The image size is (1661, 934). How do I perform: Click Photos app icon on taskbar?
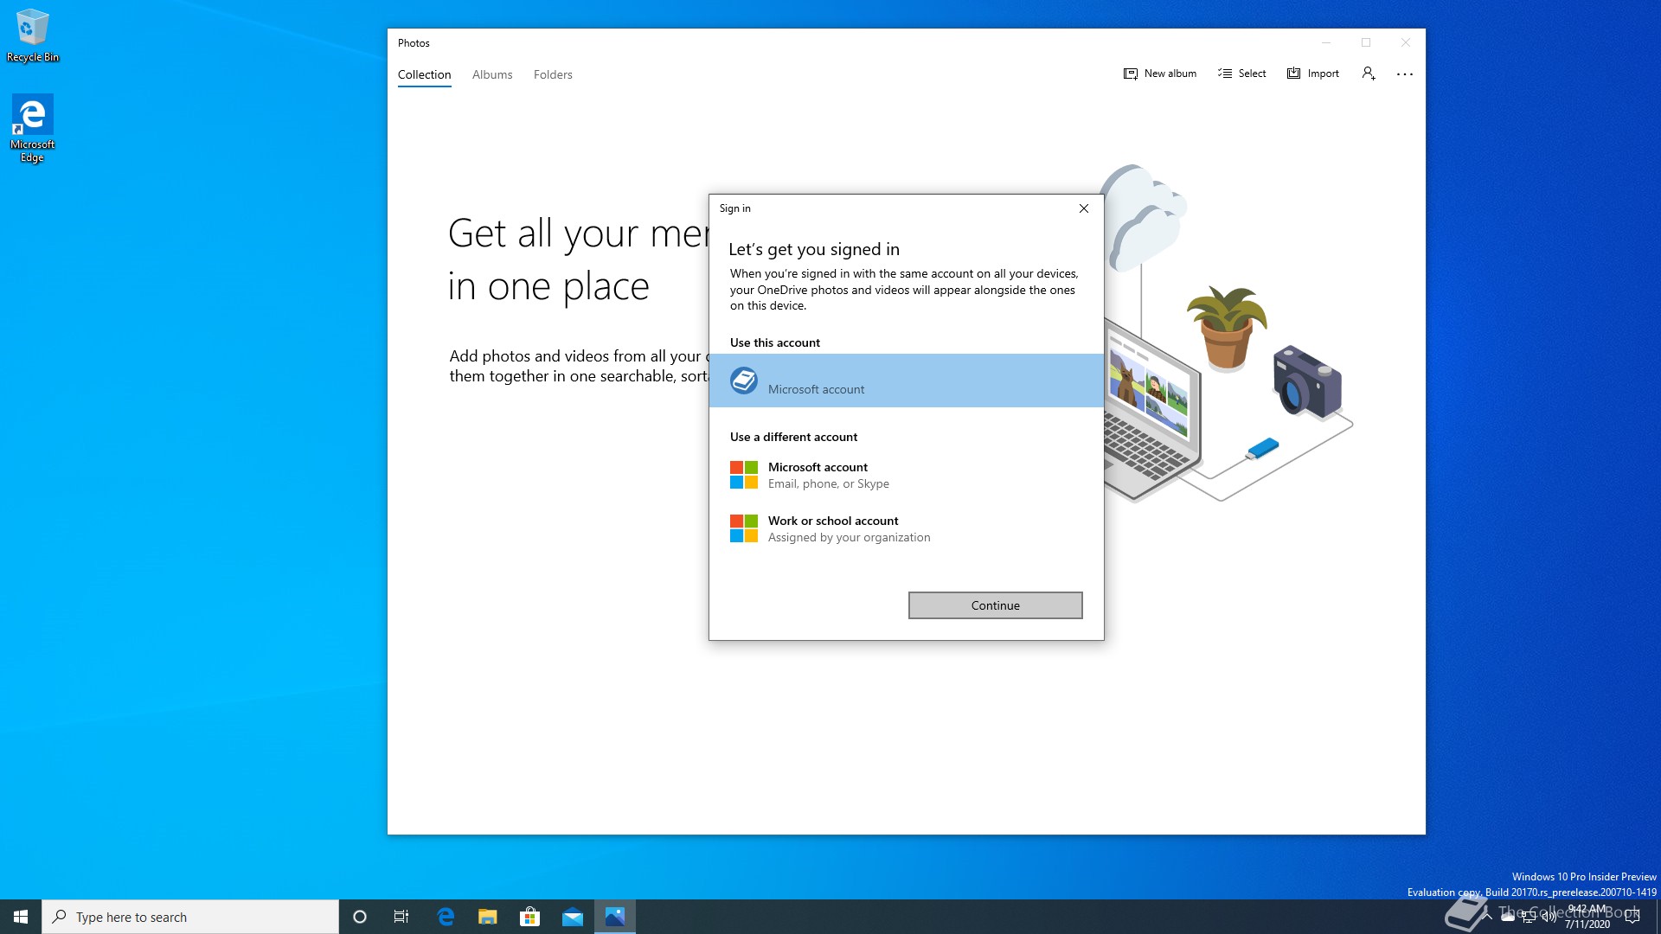615,917
